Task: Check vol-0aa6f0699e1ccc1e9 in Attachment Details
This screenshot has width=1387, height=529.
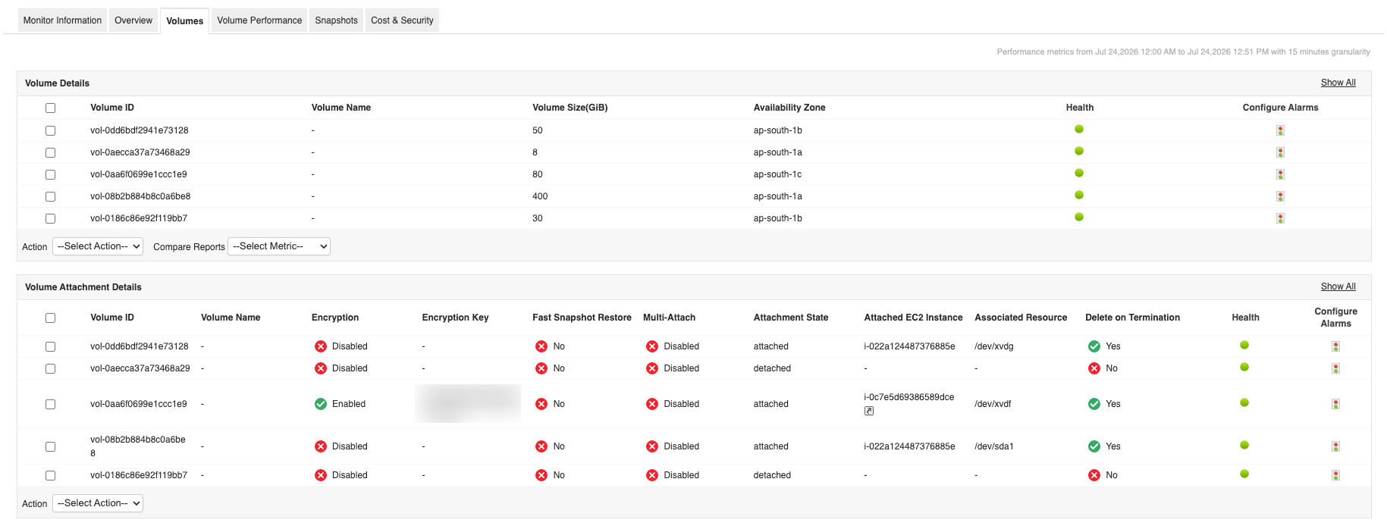Action: click(50, 404)
